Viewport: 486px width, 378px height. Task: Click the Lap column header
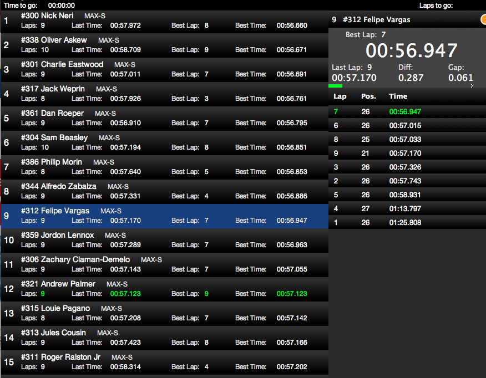pos(340,96)
